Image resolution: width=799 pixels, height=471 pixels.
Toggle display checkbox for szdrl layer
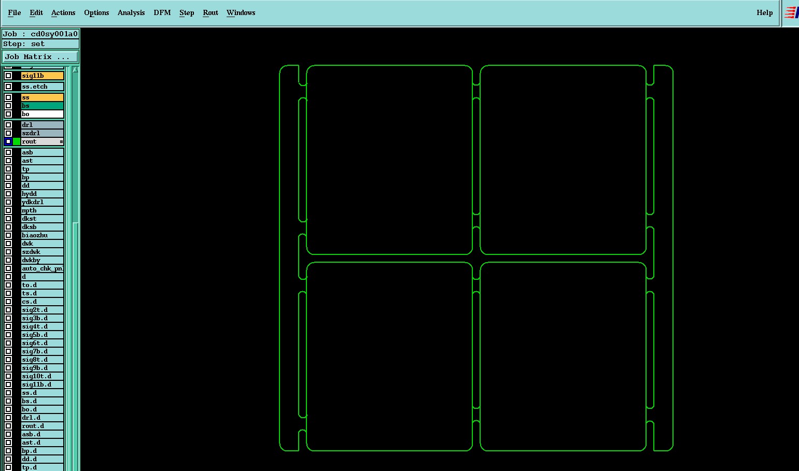pyautogui.click(x=8, y=133)
